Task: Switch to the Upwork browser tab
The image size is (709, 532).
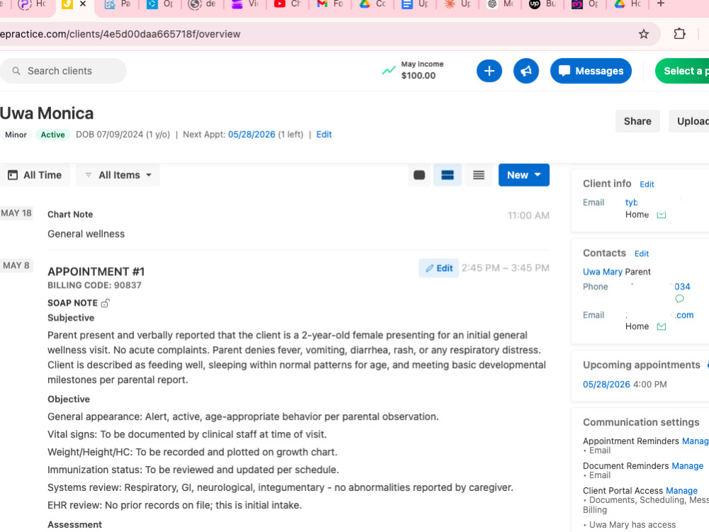Action: point(542,4)
